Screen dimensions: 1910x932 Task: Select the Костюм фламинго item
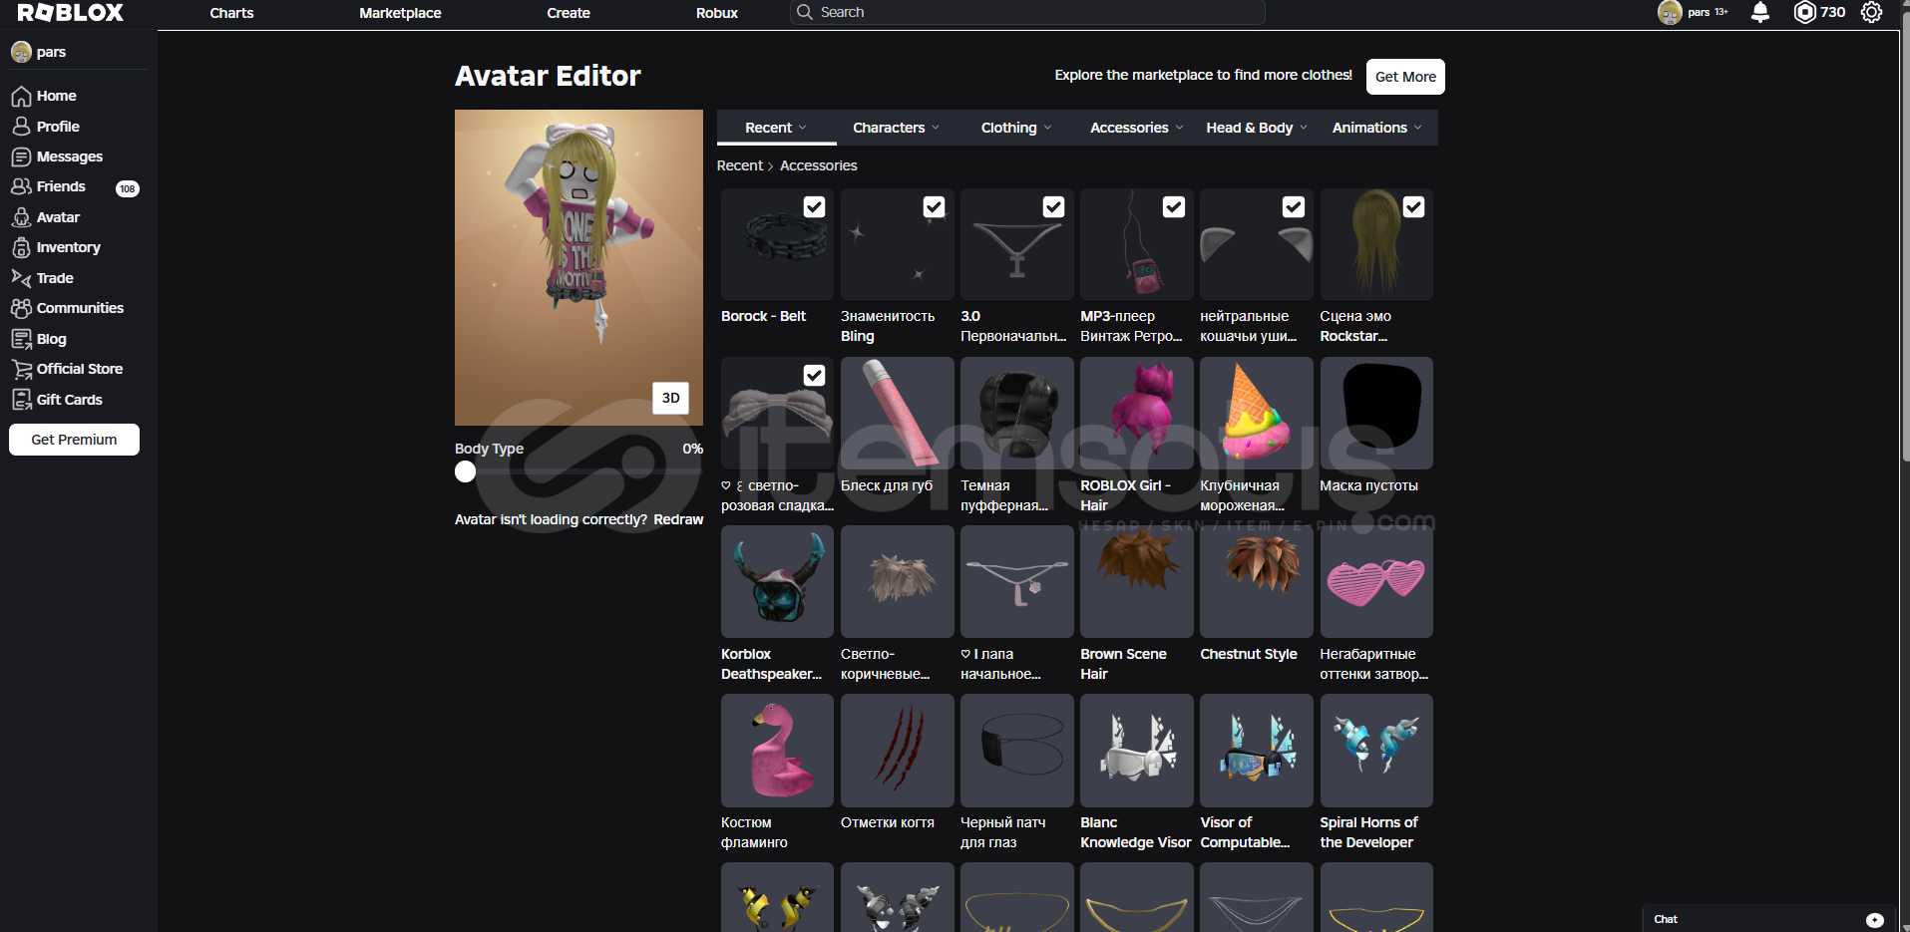tap(777, 751)
